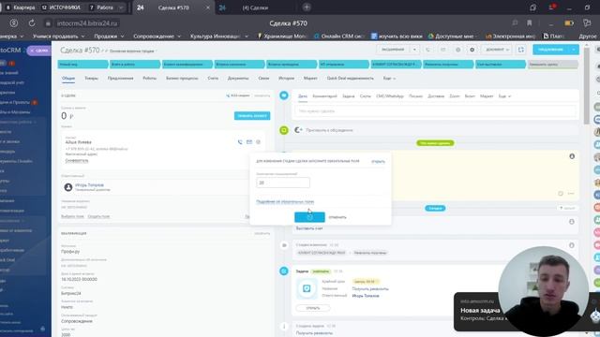
Task: Click the numeric input field in the popup
Action: point(283,183)
